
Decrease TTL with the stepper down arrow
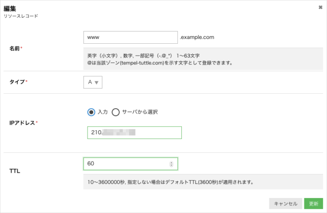point(172,166)
